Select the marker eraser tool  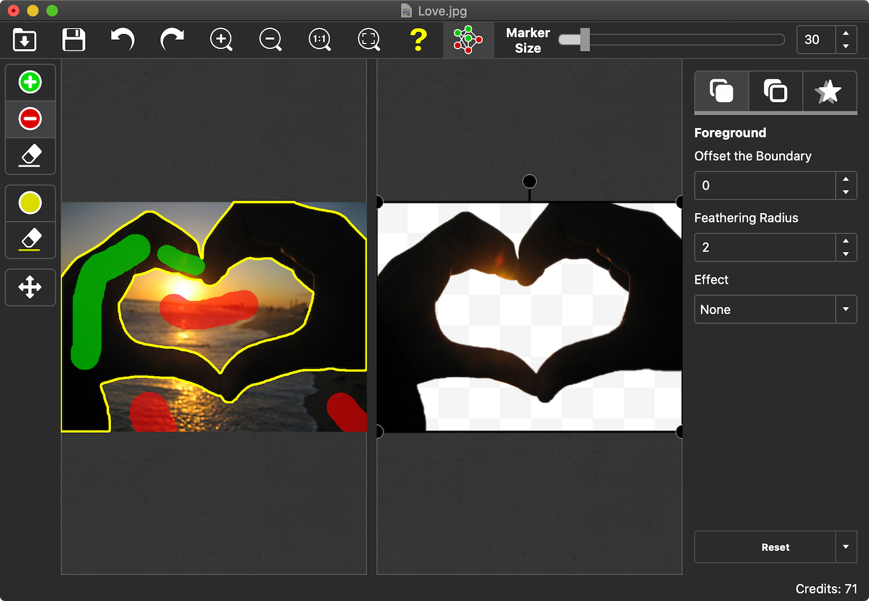(x=30, y=156)
